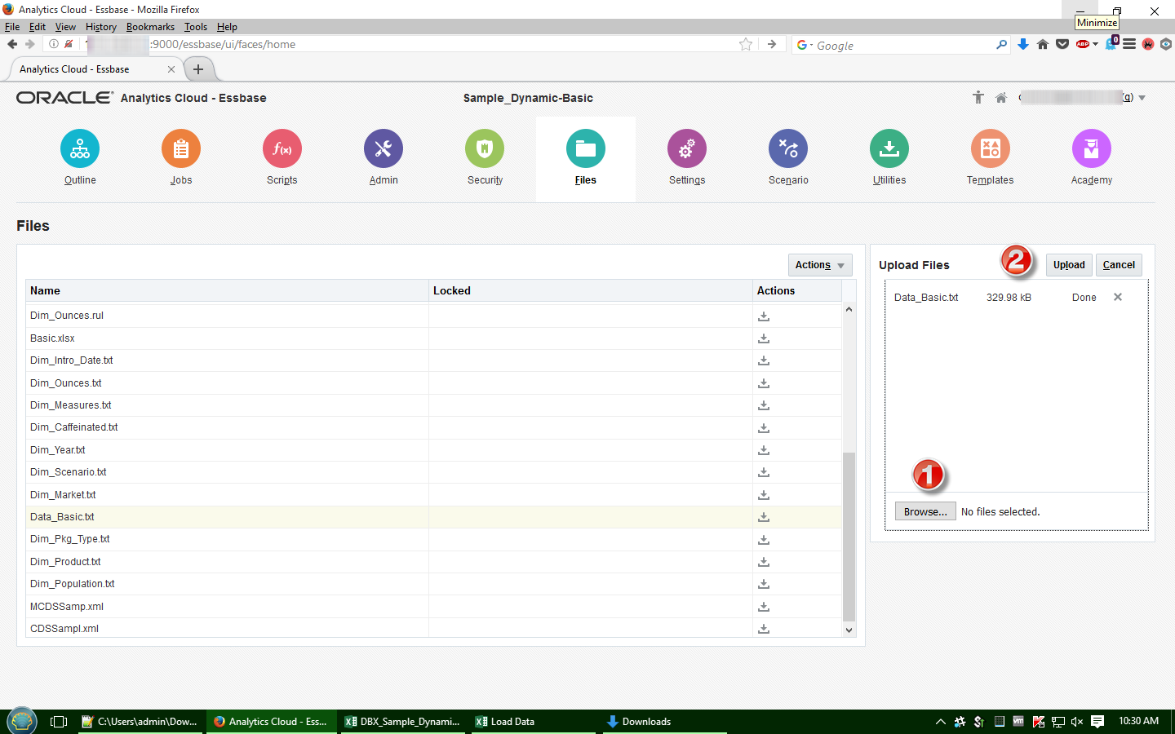
Task: Open the Edit menu
Action: [38, 27]
